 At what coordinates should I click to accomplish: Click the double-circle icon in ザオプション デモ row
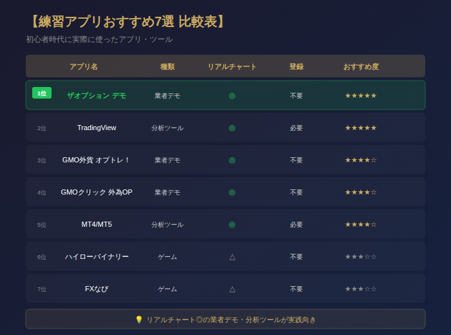point(232,95)
